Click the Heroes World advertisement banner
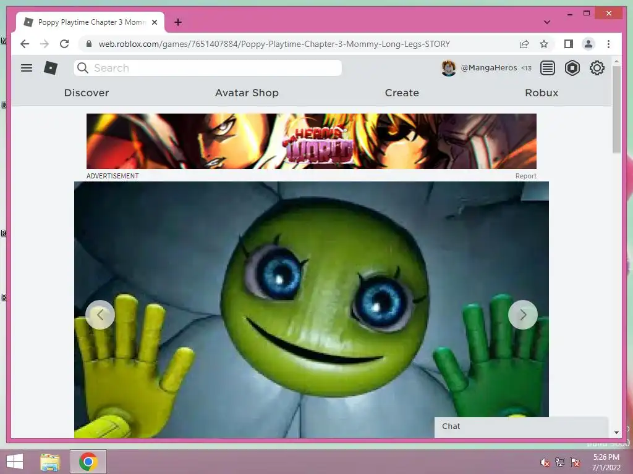This screenshot has width=633, height=474. pos(312,141)
